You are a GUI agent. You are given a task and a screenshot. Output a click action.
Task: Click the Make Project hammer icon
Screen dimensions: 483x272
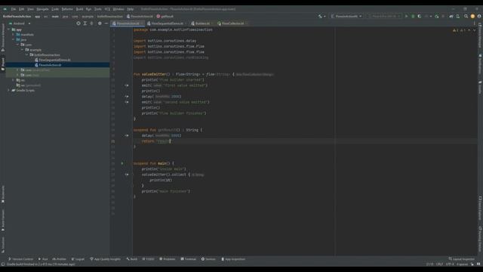coord(321,17)
